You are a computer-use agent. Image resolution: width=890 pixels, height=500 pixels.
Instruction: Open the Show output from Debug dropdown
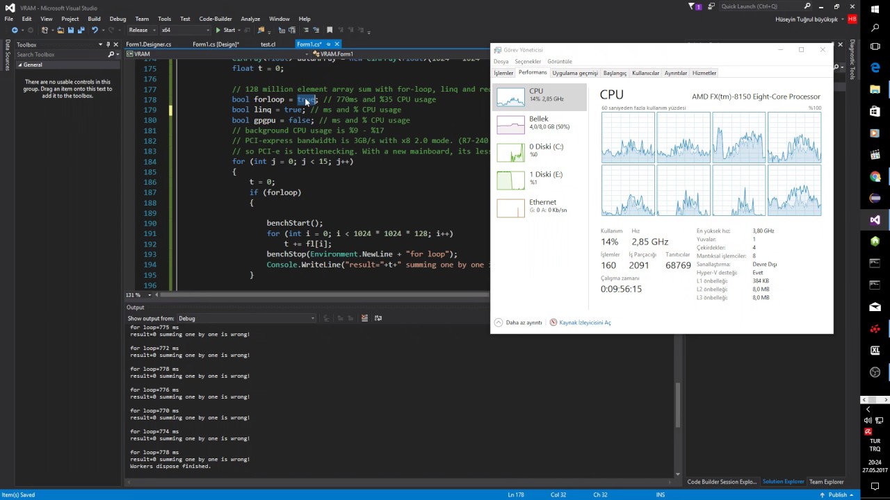pyautogui.click(x=246, y=318)
